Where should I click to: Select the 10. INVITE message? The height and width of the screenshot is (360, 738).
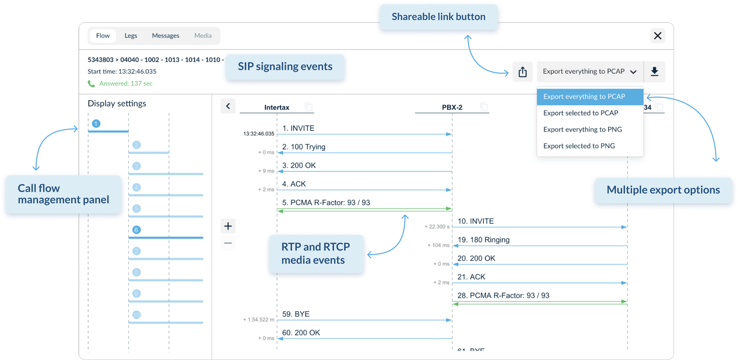(x=476, y=221)
